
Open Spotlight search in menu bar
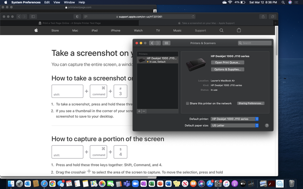coord(283,2)
